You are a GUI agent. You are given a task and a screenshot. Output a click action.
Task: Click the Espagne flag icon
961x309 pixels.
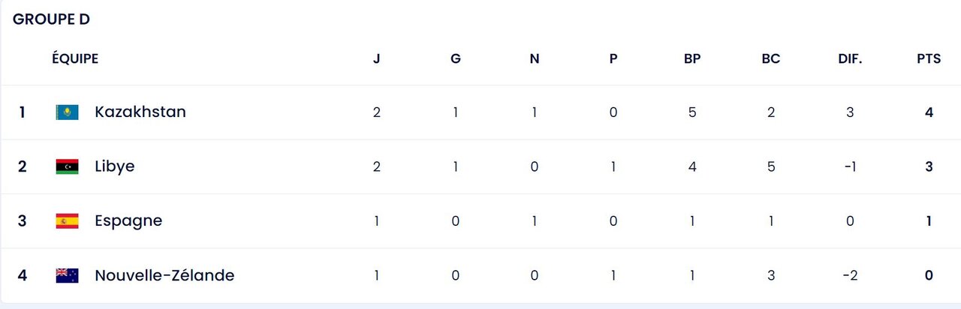tap(67, 221)
